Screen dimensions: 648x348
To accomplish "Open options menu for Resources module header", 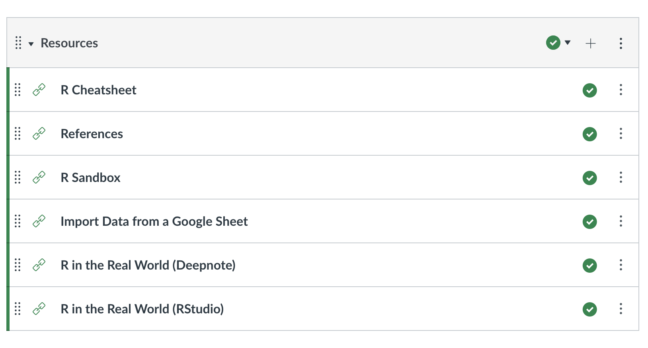I will (621, 43).
